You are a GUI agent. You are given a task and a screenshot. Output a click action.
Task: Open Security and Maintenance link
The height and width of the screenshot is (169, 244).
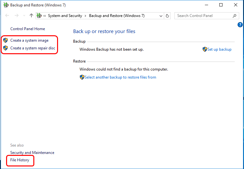click(x=32, y=153)
